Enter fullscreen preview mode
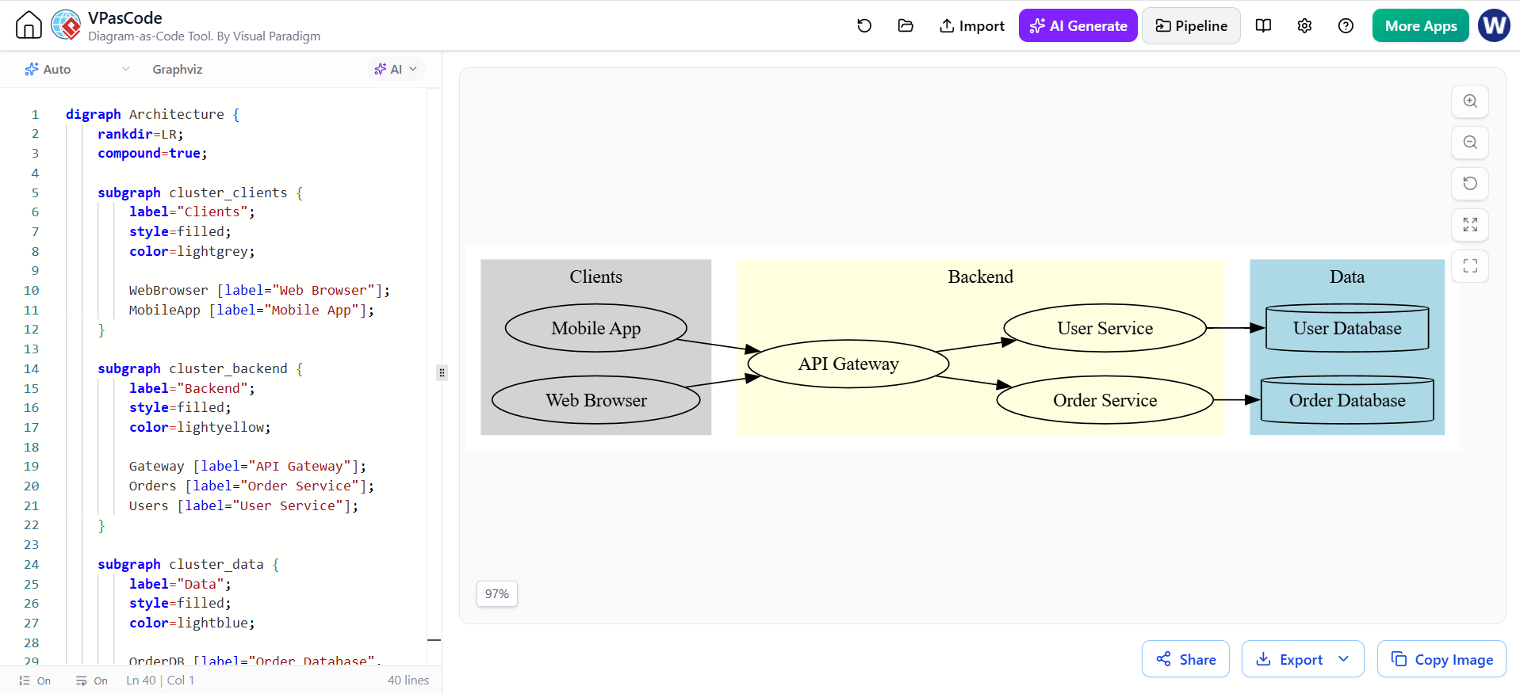1520x694 pixels. [1470, 266]
